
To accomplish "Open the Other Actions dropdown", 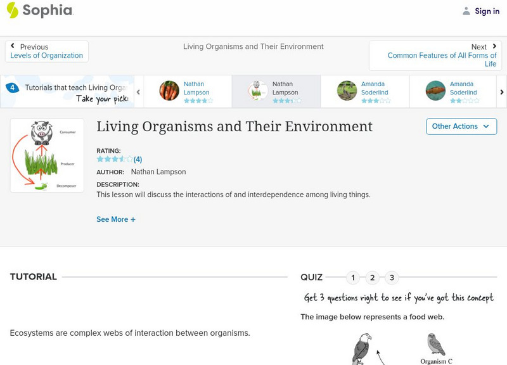I will point(460,126).
